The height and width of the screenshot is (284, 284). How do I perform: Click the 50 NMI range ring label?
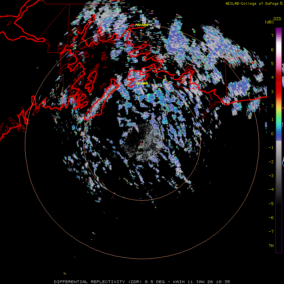pyautogui.click(x=142, y=83)
